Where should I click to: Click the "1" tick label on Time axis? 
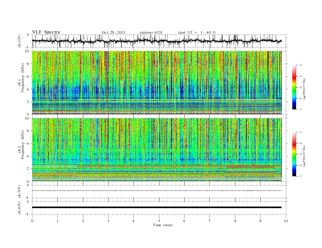(x=57, y=221)
